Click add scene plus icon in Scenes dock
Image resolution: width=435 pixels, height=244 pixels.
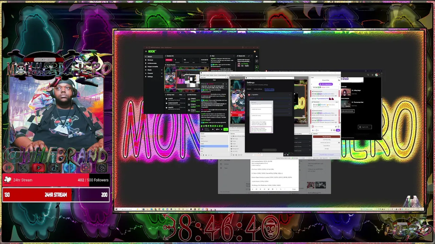pyautogui.click(x=202, y=155)
